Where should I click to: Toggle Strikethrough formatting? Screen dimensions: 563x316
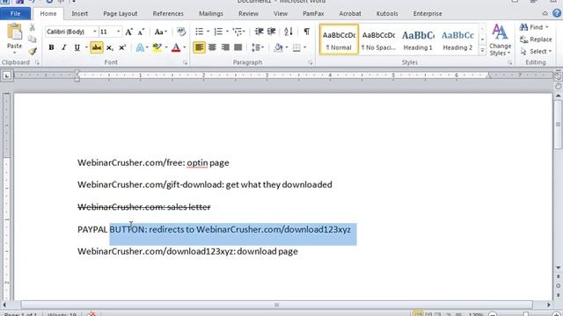pyautogui.click(x=96, y=47)
